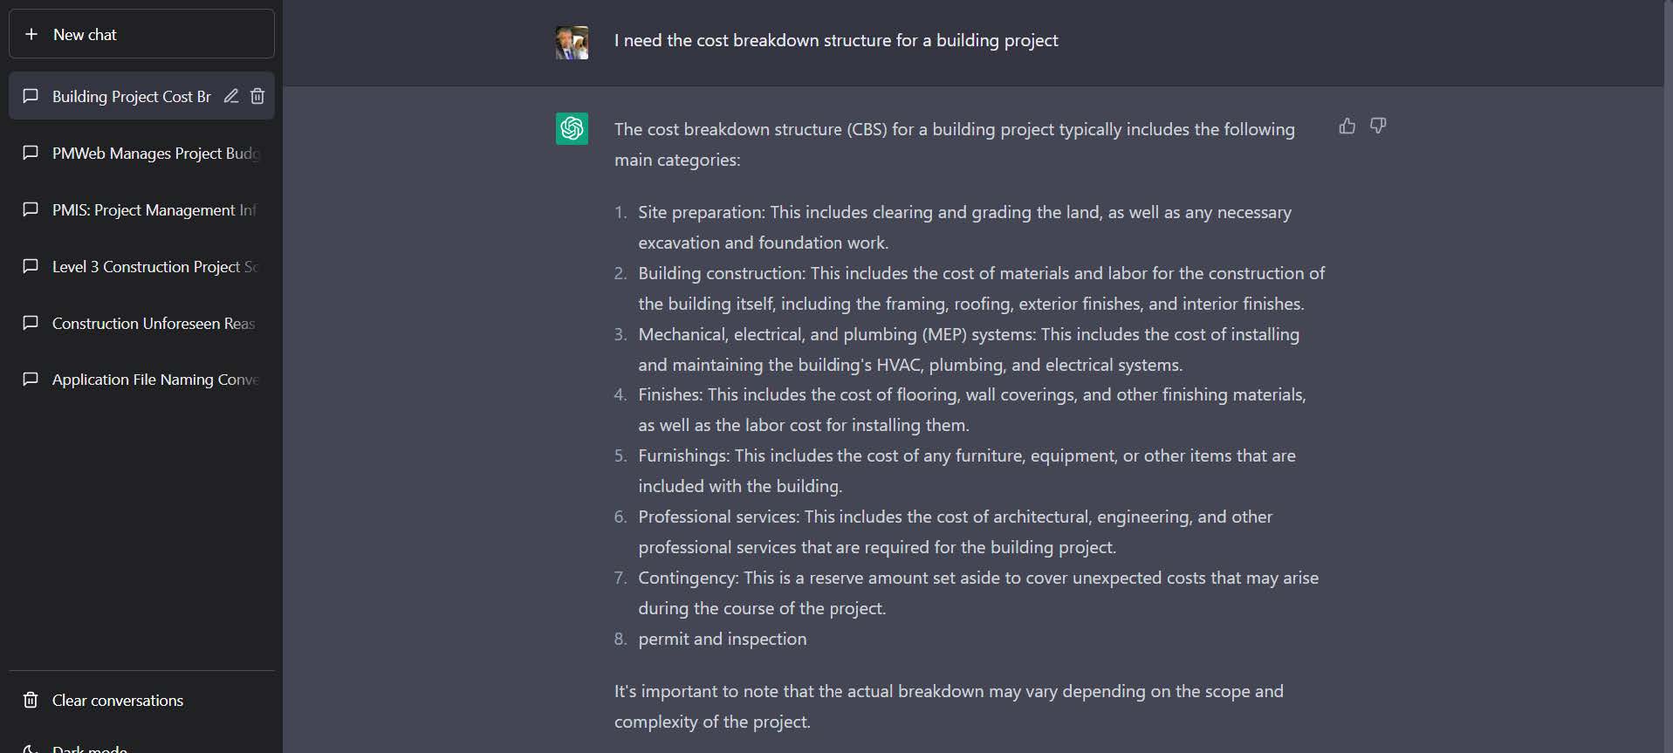Toggle Dark mode in the sidebar
The width and height of the screenshot is (1673, 753).
click(89, 748)
